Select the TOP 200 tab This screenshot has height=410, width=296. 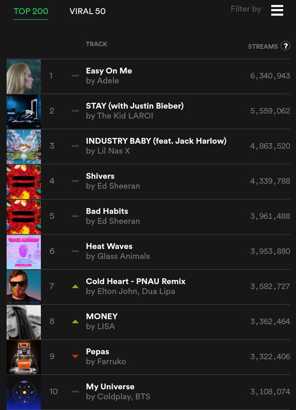coord(31,11)
